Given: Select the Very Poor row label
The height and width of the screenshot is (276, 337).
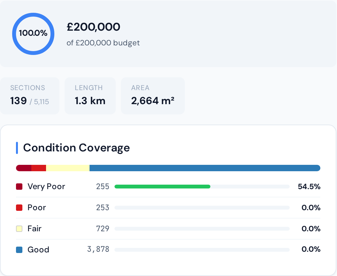Looking at the screenshot, I should click(x=46, y=187).
